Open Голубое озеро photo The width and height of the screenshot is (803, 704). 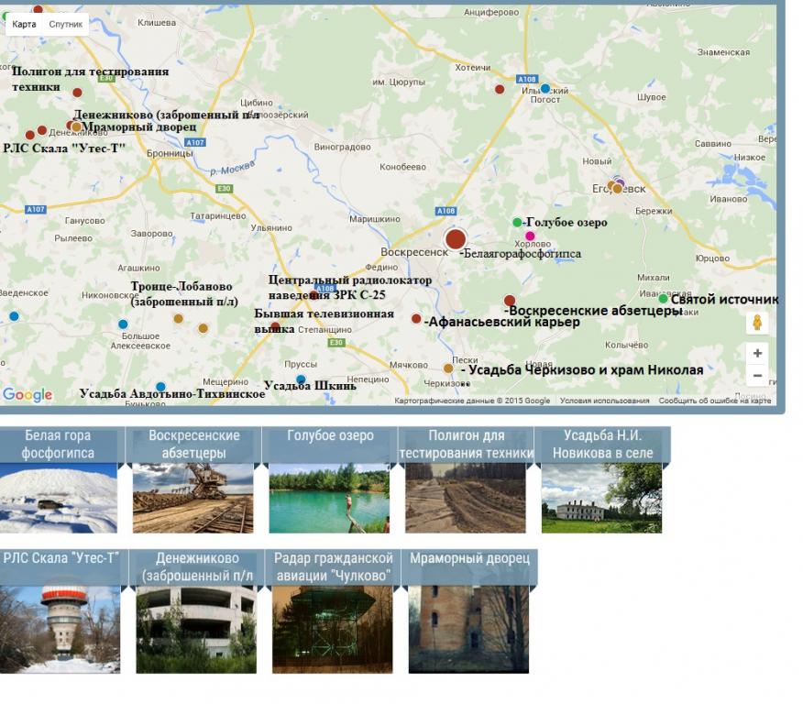pos(329,498)
